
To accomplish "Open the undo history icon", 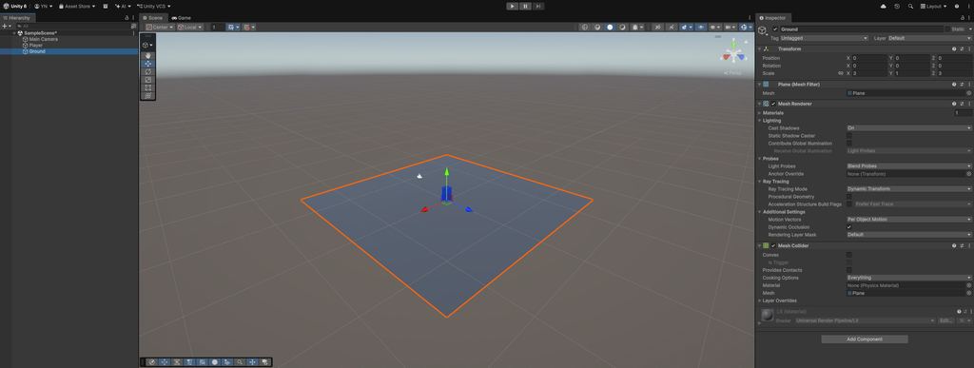I will (897, 7).
